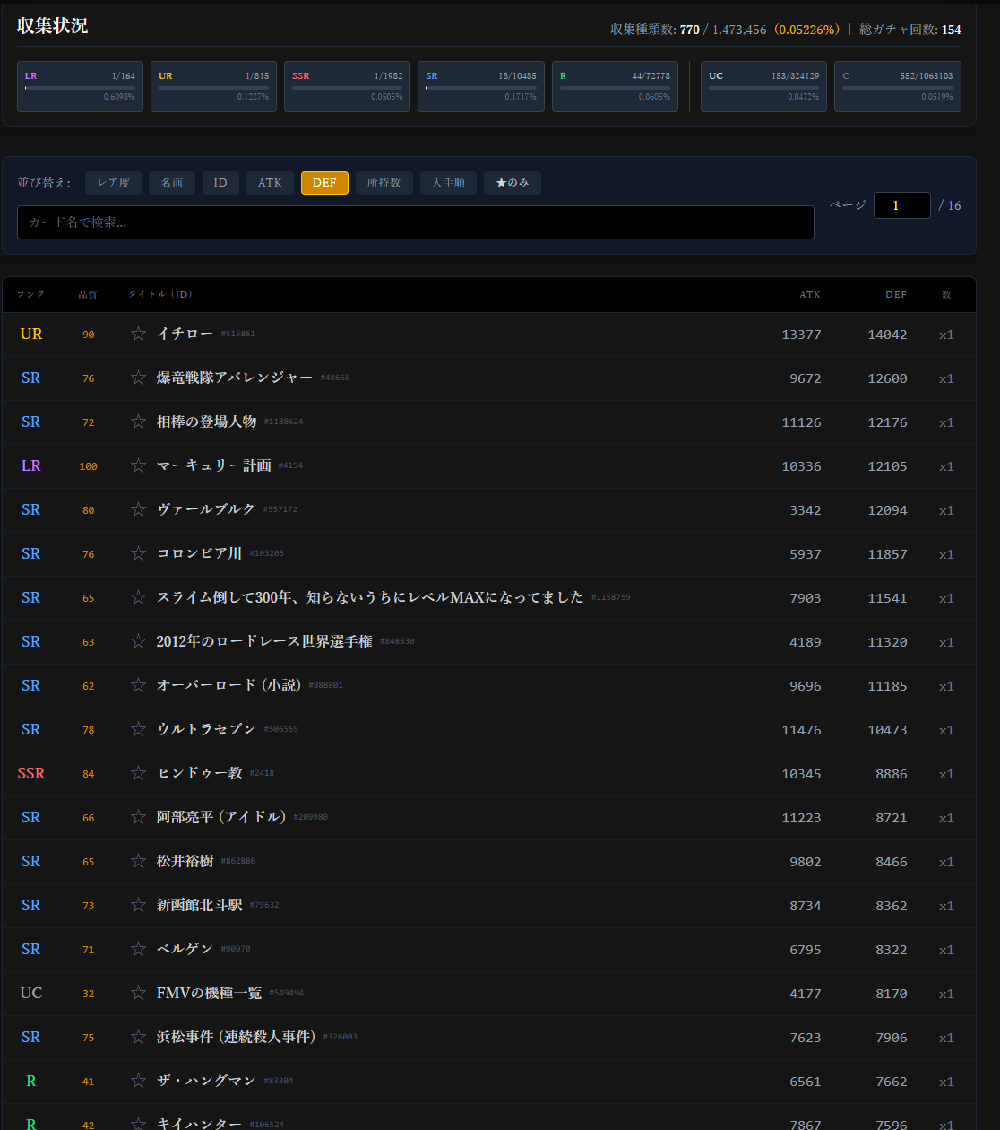
Task: Toggle the ★のみ favorites filter
Action: [512, 183]
